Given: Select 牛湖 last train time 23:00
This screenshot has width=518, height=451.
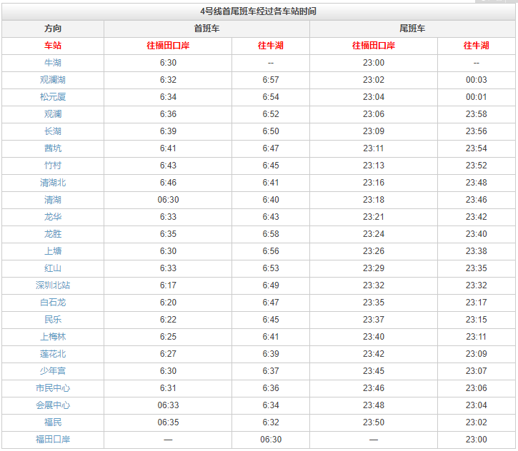Looking at the screenshot, I should point(374,63).
